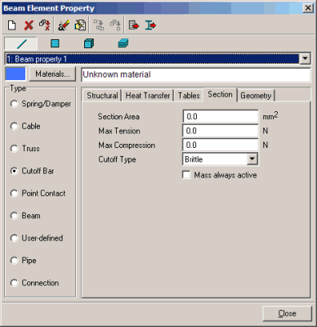This screenshot has width=317, height=327.
Task: Enable the Mass always active checkbox
Action: tap(186, 175)
